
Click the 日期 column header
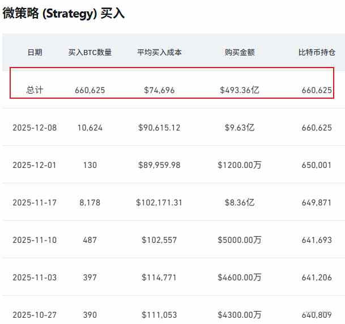coord(35,52)
